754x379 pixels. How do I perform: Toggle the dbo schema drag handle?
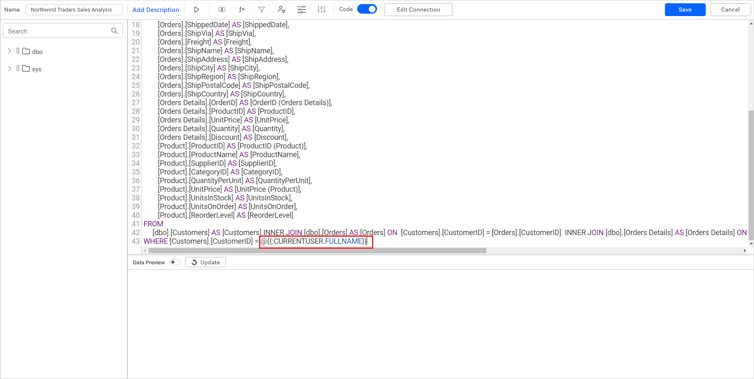coord(18,51)
